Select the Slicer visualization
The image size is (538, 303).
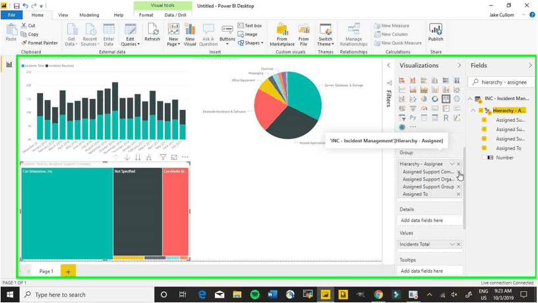pyautogui.click(x=402, y=118)
